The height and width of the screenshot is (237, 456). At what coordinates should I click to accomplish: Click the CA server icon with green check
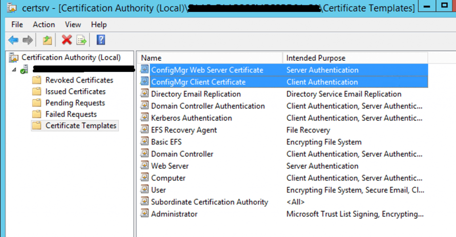point(24,69)
